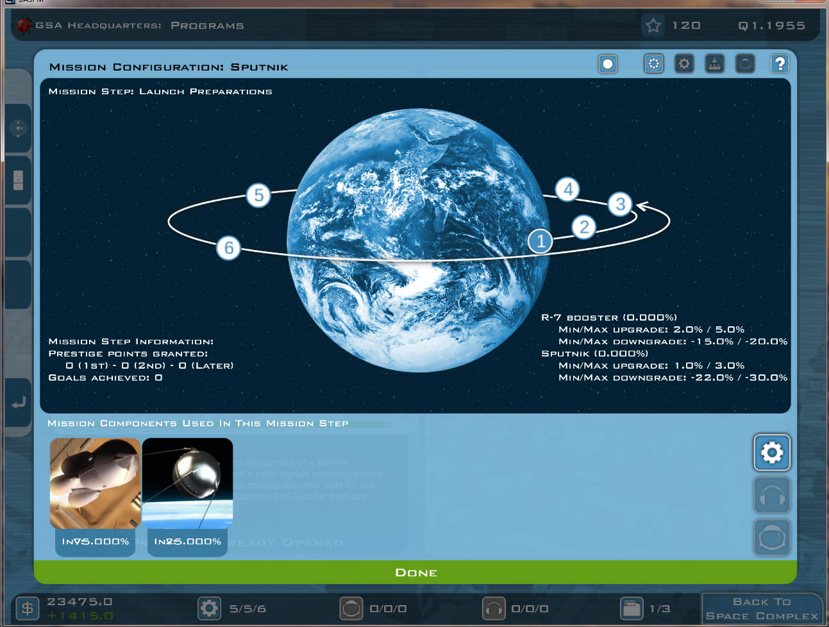Select mission step 6 on the orbit

coord(229,247)
